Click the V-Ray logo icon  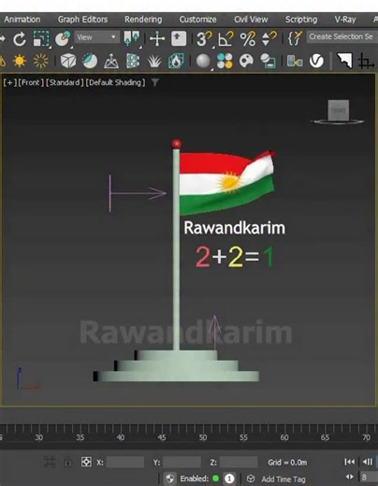[x=316, y=61]
